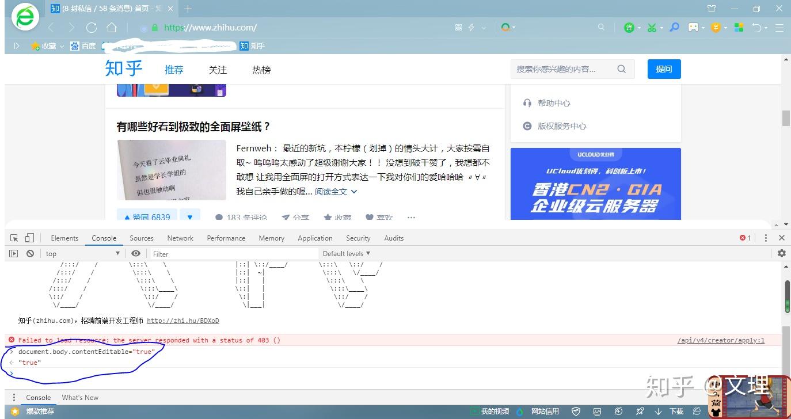The image size is (791, 419).
Task: Click the red error count indicator
Action: coord(746,238)
